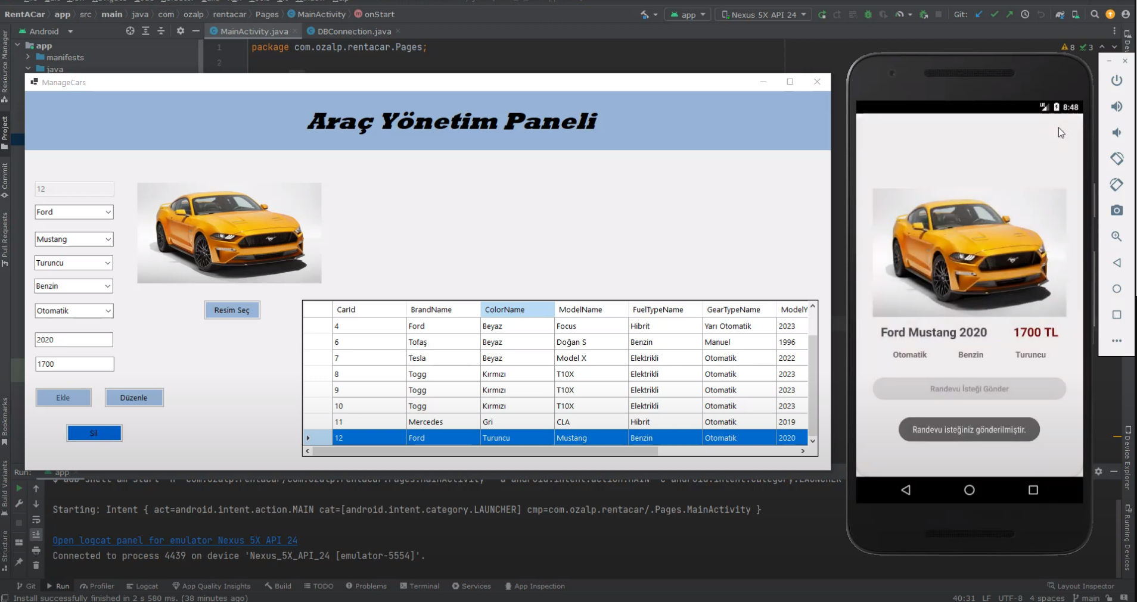Viewport: 1137px width, 602px height.
Task: Open the Otomatik gear type dropdown
Action: click(74, 311)
